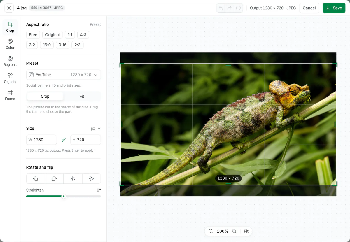Click the Straighten 0° value
This screenshot has height=242, width=350.
[99, 190]
